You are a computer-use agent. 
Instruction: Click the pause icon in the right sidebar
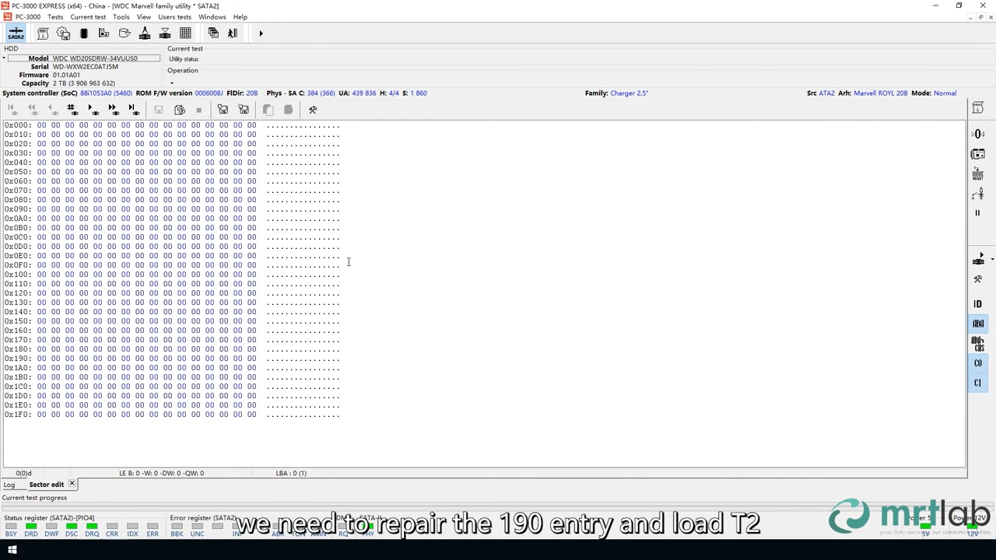click(978, 213)
